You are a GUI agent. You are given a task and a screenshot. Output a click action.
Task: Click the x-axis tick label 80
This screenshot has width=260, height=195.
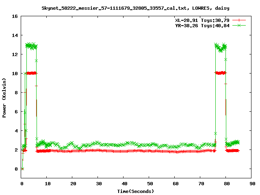pos(227,184)
